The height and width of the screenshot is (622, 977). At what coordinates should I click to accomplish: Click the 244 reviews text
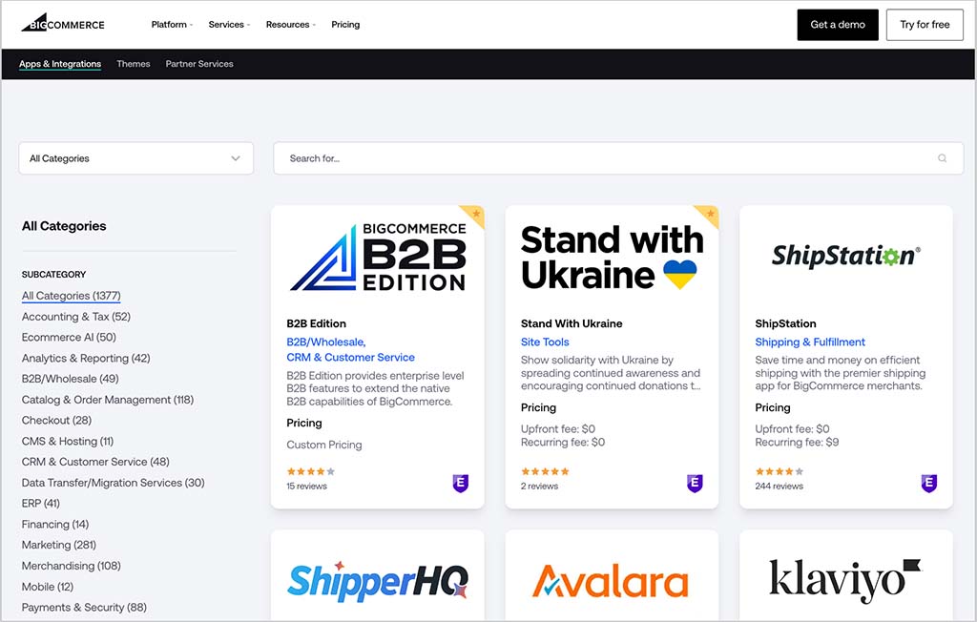(x=779, y=487)
